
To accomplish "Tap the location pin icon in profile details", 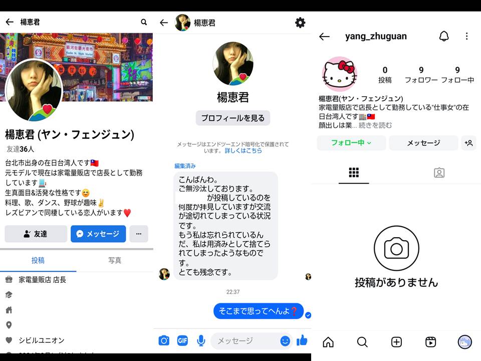I will point(9,325).
